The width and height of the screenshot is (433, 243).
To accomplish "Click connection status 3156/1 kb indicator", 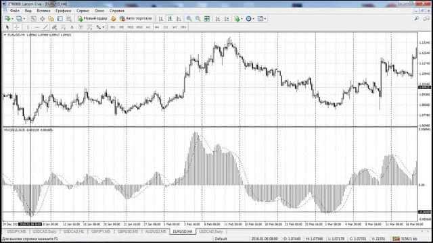I will [405, 238].
